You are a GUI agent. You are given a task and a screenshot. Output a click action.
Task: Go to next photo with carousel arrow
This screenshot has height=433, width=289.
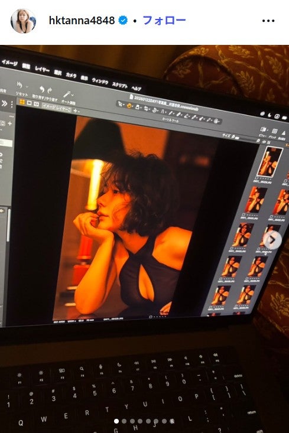(x=272, y=240)
